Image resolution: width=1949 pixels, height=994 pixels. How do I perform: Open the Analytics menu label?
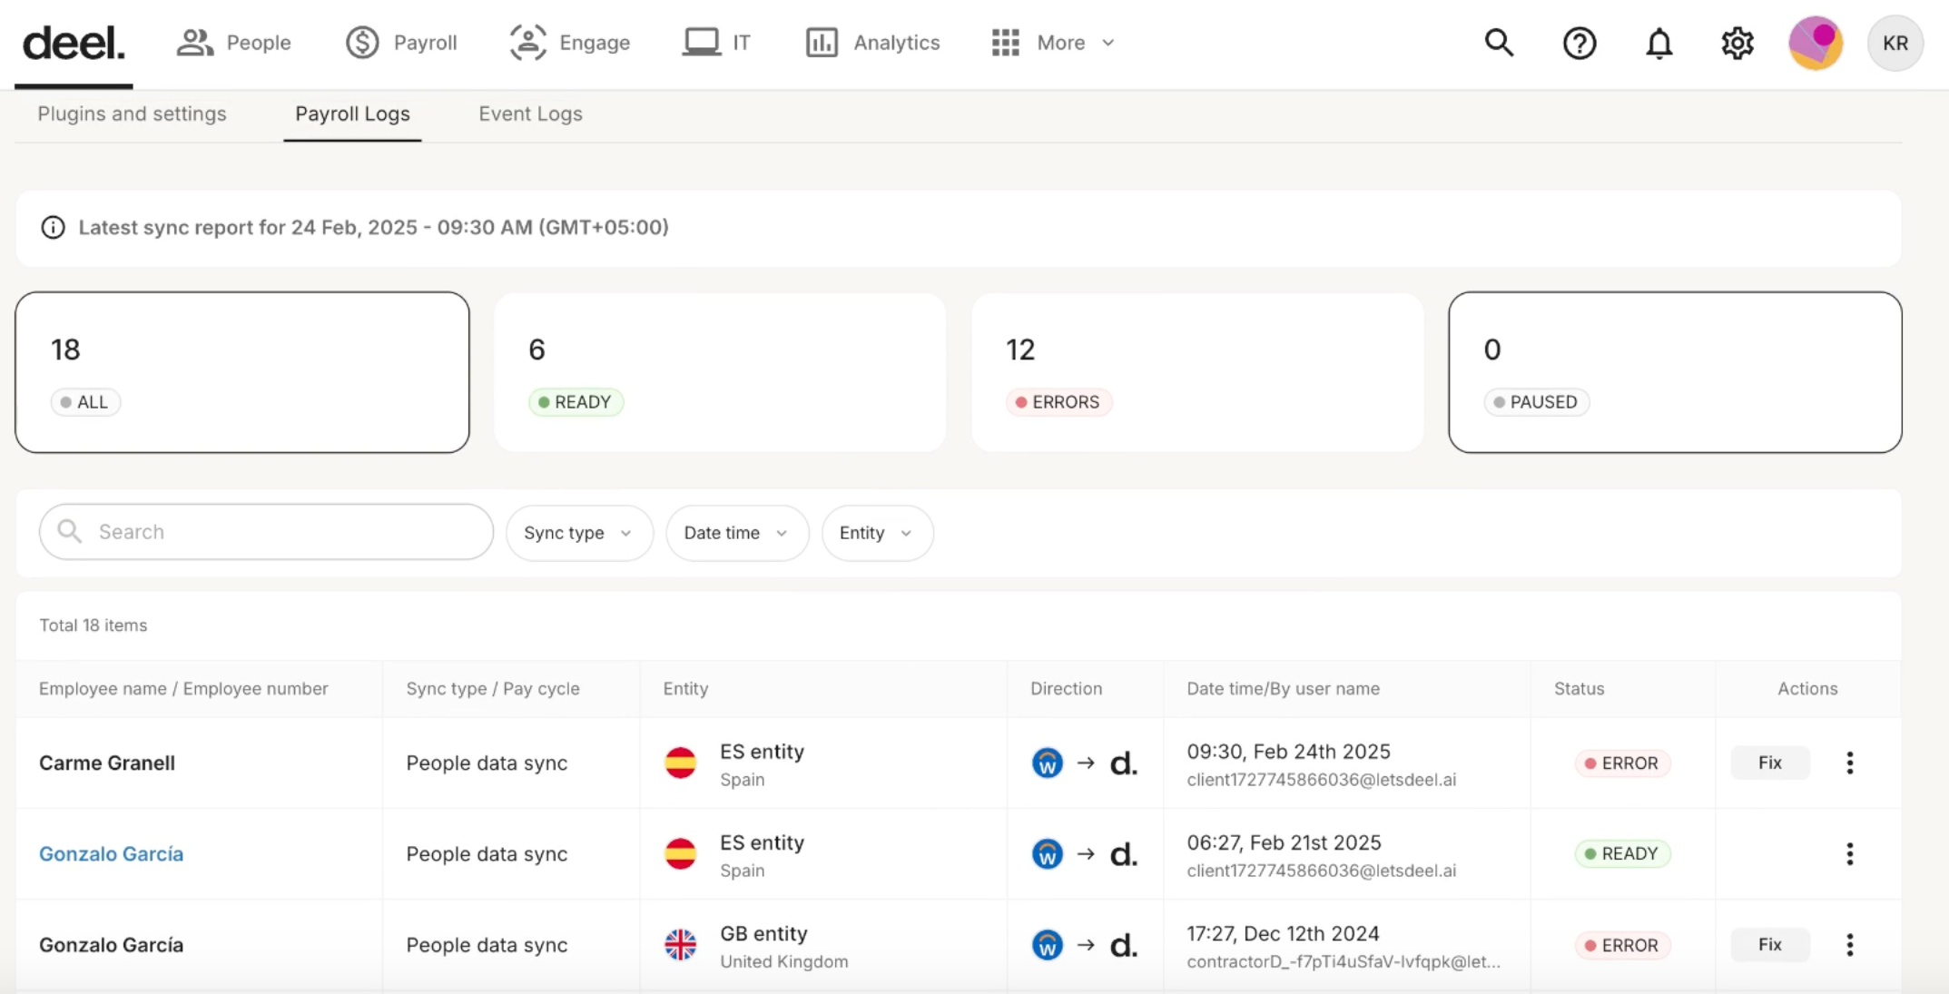tap(896, 43)
